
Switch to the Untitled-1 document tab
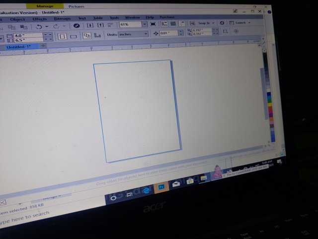(19, 47)
